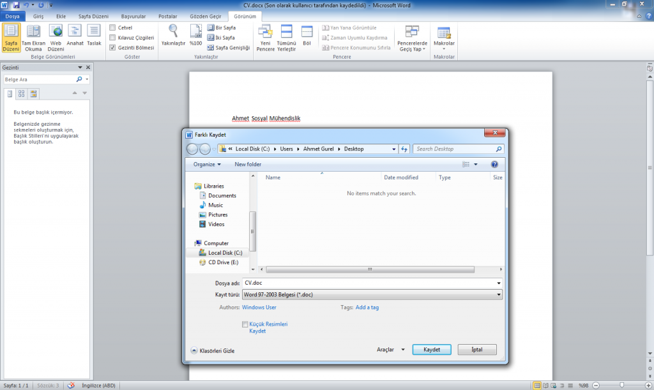Image resolution: width=654 pixels, height=390 pixels.
Task: Enable the Cetvel checkbox
Action: tap(113, 28)
